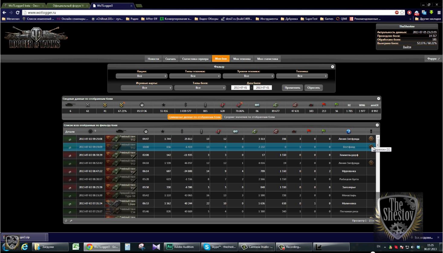Viewport: 443px width, 253px height.
Task: Open the Типы боев dropdown
Action: (x=200, y=88)
